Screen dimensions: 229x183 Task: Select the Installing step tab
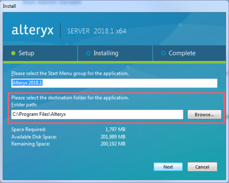(x=115, y=53)
